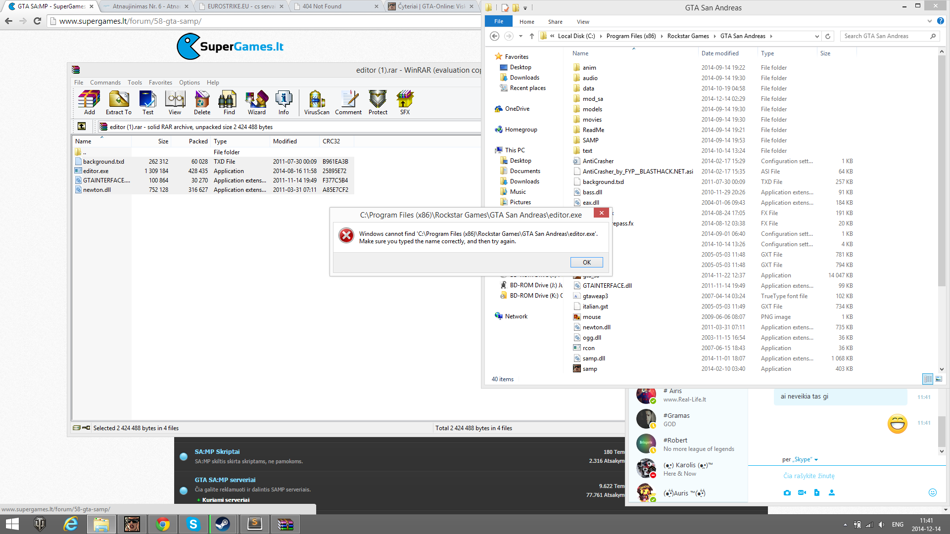Viewport: 950px width, 534px height.
Task: Open the address bar history dropdown
Action: coord(816,36)
